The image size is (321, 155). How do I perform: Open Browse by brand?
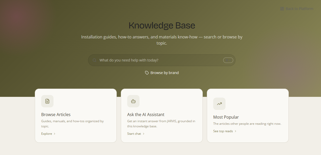pos(162,73)
